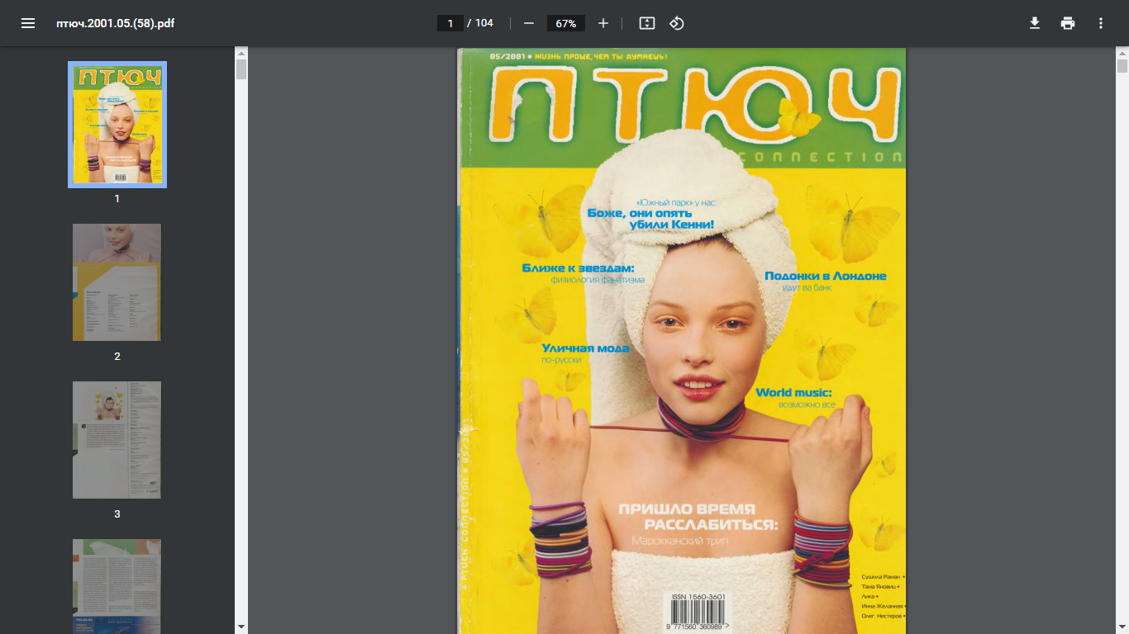The image size is (1129, 634).
Task: Click main document scroll up arrow
Action: tap(1122, 53)
